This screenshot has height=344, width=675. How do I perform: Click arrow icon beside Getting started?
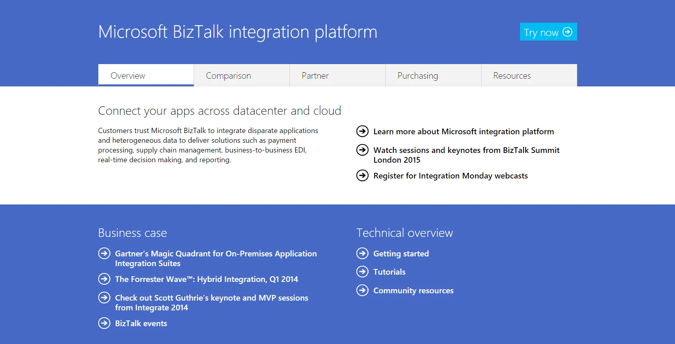[362, 254]
